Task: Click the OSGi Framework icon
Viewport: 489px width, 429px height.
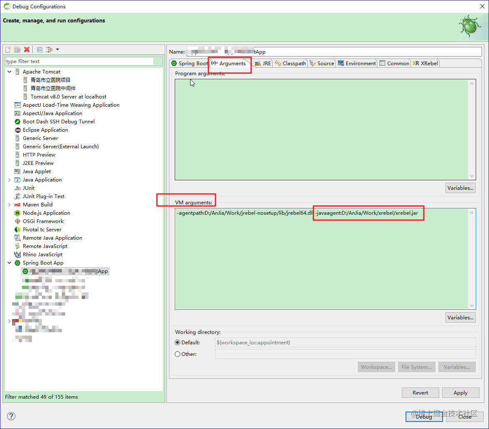Action: pyautogui.click(x=17, y=221)
